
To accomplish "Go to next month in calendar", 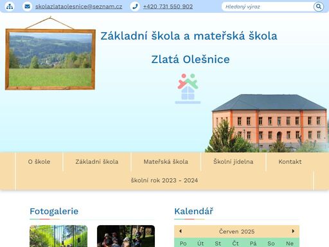I will (x=293, y=231).
